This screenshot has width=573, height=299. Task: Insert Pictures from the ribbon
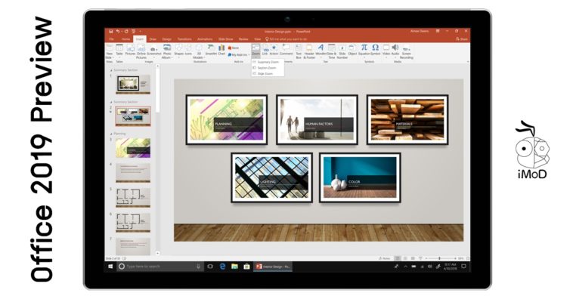click(130, 50)
